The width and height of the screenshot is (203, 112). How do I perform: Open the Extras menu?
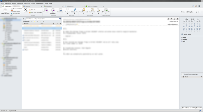[46, 3]
